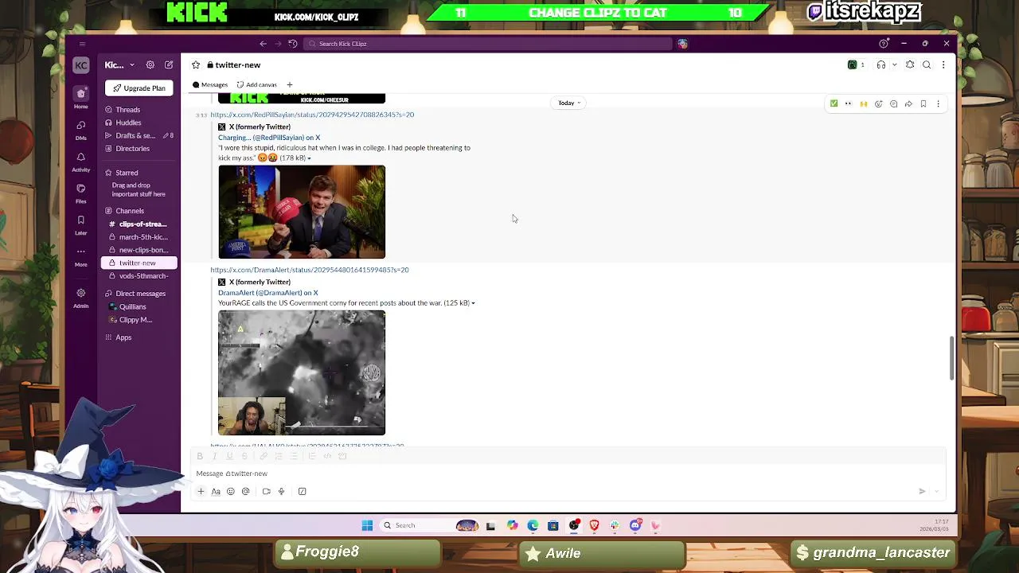Save message for later with bookmark icon
The image size is (1019, 573).
tap(923, 103)
